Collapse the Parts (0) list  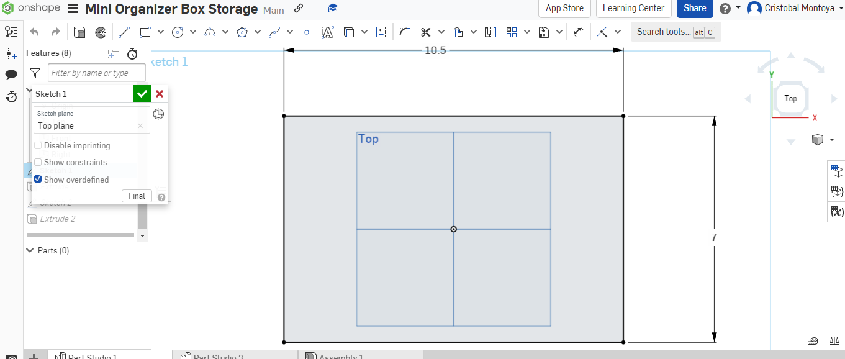tap(30, 250)
